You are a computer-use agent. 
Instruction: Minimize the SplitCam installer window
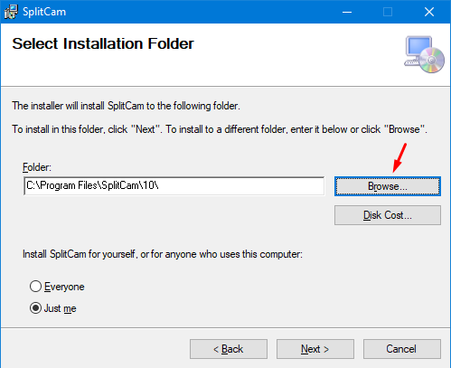pyautogui.click(x=347, y=12)
